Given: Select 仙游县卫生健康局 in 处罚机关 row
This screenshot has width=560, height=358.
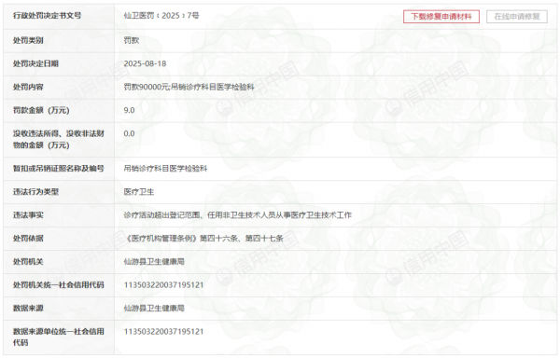Looking at the screenshot, I should click(x=154, y=262).
